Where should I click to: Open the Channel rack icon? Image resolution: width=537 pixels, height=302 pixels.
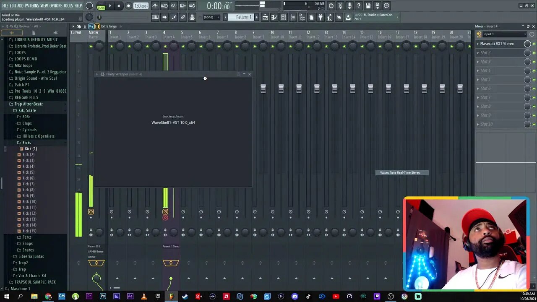click(x=284, y=17)
